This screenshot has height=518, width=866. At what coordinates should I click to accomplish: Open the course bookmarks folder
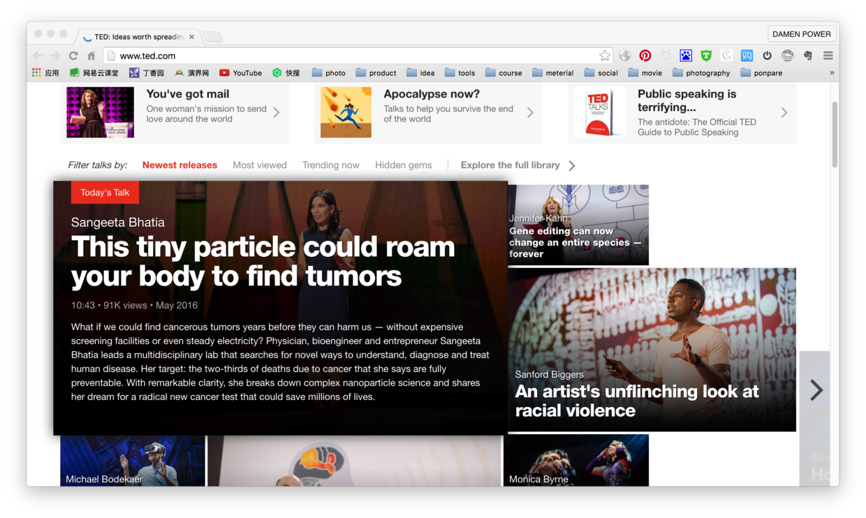click(504, 73)
